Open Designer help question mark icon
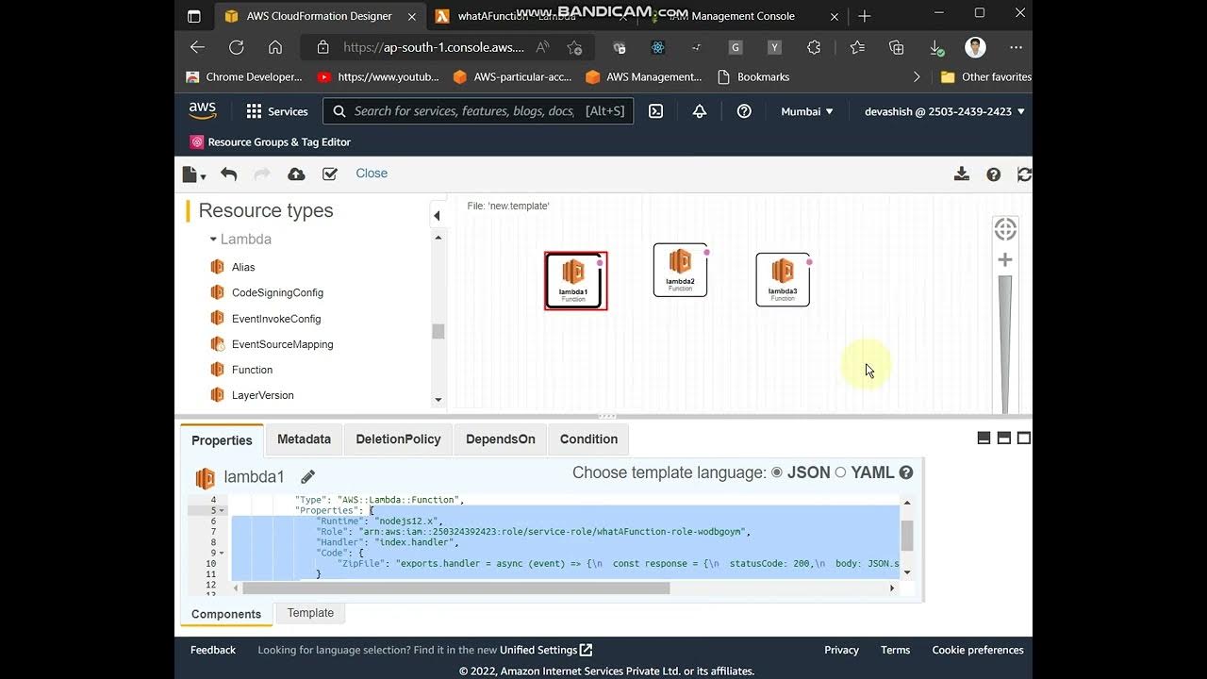Screen dimensions: 1207x679 coord(993,174)
